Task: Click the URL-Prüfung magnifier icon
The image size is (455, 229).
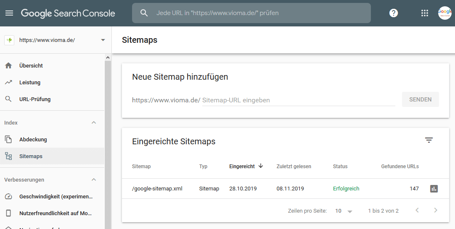Action: [x=8, y=99]
